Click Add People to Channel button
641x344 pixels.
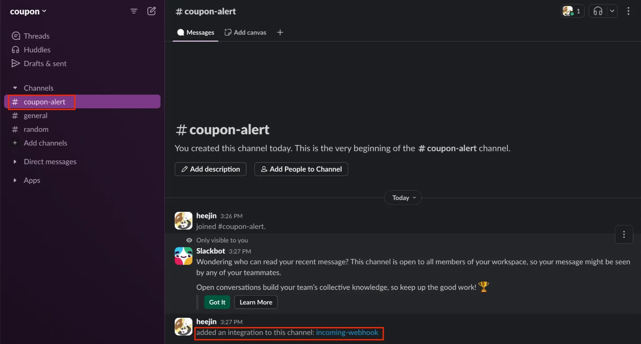coord(301,169)
